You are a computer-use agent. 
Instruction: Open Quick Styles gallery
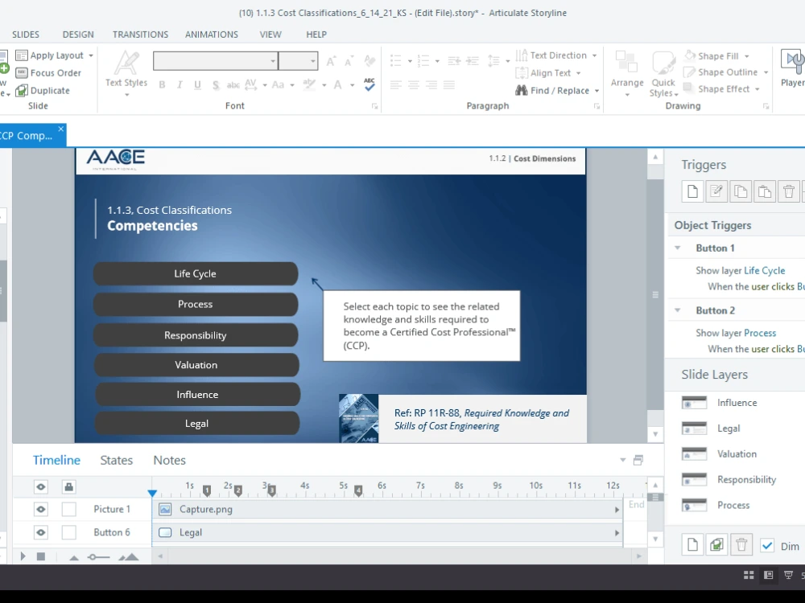tap(663, 73)
